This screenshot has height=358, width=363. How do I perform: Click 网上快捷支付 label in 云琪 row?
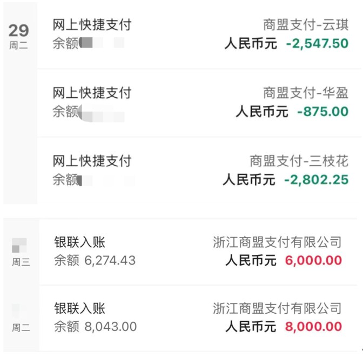coord(92,25)
